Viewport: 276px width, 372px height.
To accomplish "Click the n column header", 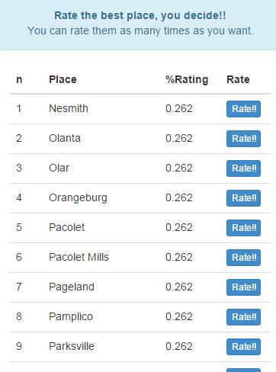I will tap(19, 80).
